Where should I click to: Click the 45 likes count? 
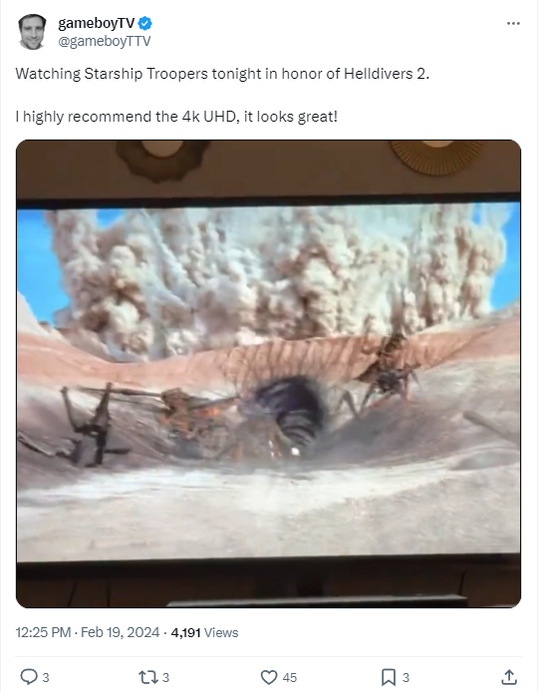pos(289,677)
